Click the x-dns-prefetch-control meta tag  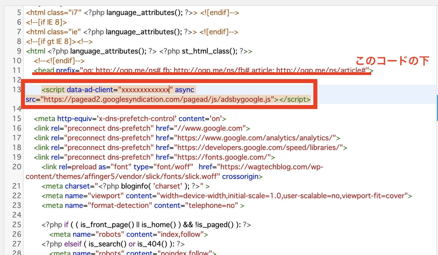pyautogui.click(x=128, y=119)
